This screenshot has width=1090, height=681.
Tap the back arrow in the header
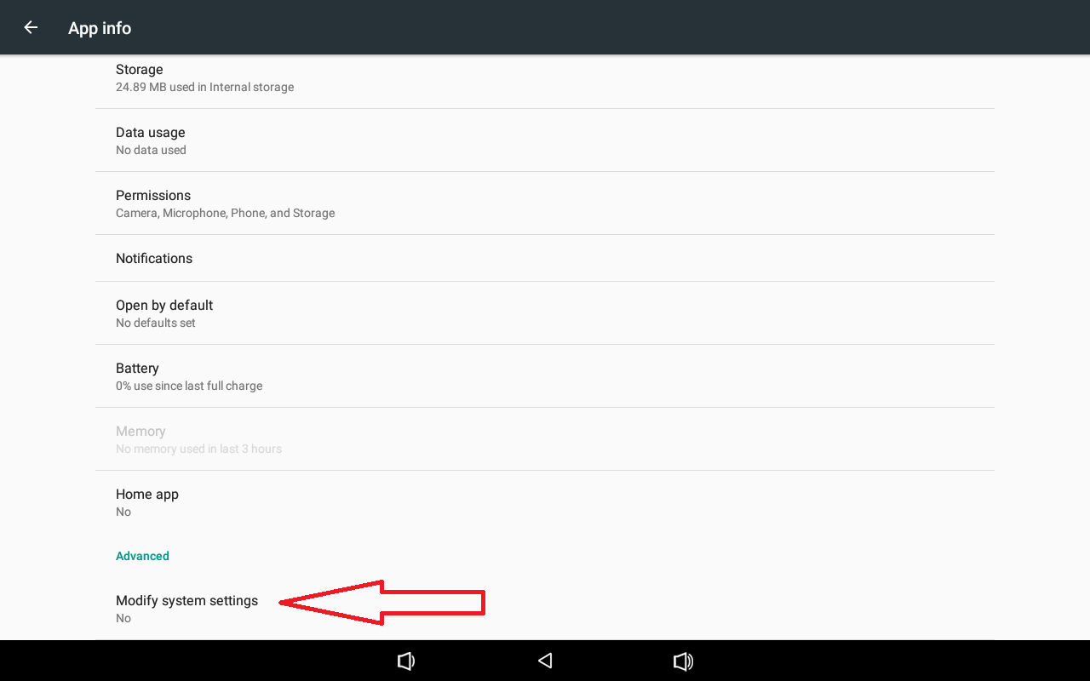(x=31, y=27)
